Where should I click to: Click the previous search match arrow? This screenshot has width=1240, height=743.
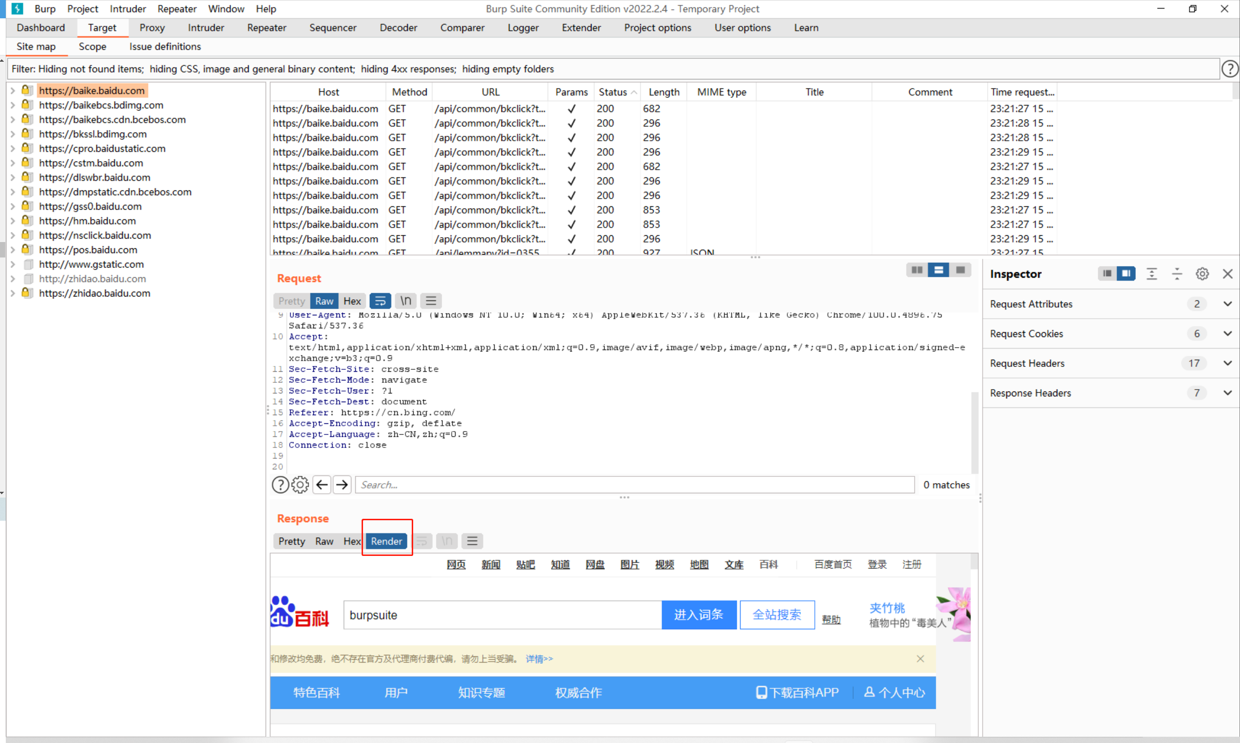(x=322, y=485)
